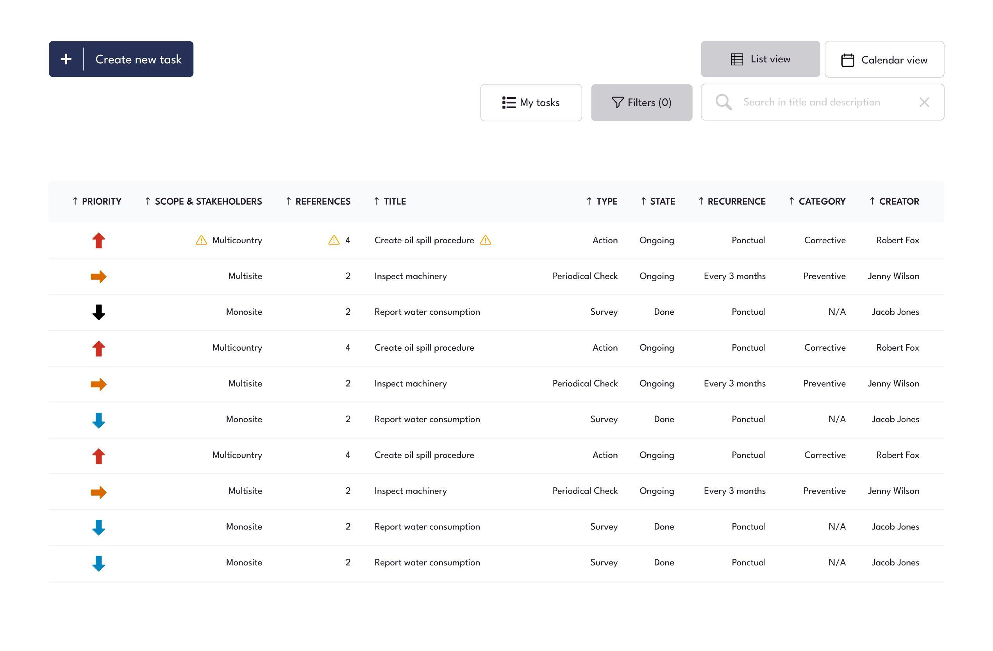Click orange right-arrow priority in second row
The height and width of the screenshot is (651, 993).
click(98, 276)
